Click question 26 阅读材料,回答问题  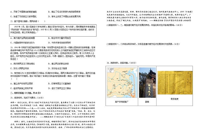tap(121, 63)
